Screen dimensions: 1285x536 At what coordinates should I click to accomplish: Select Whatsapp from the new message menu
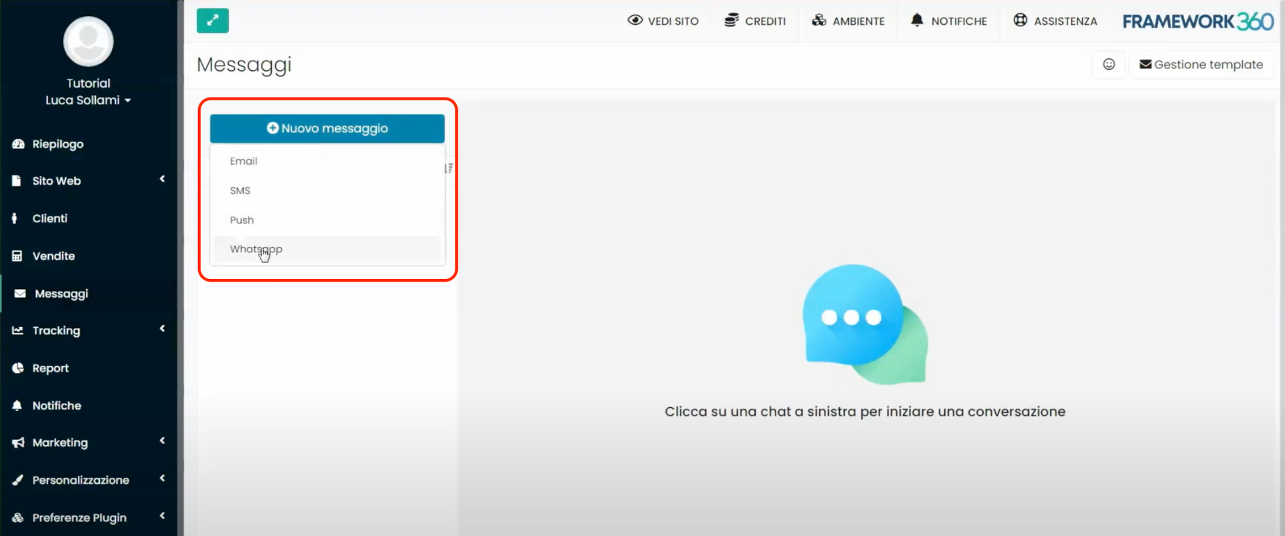256,249
